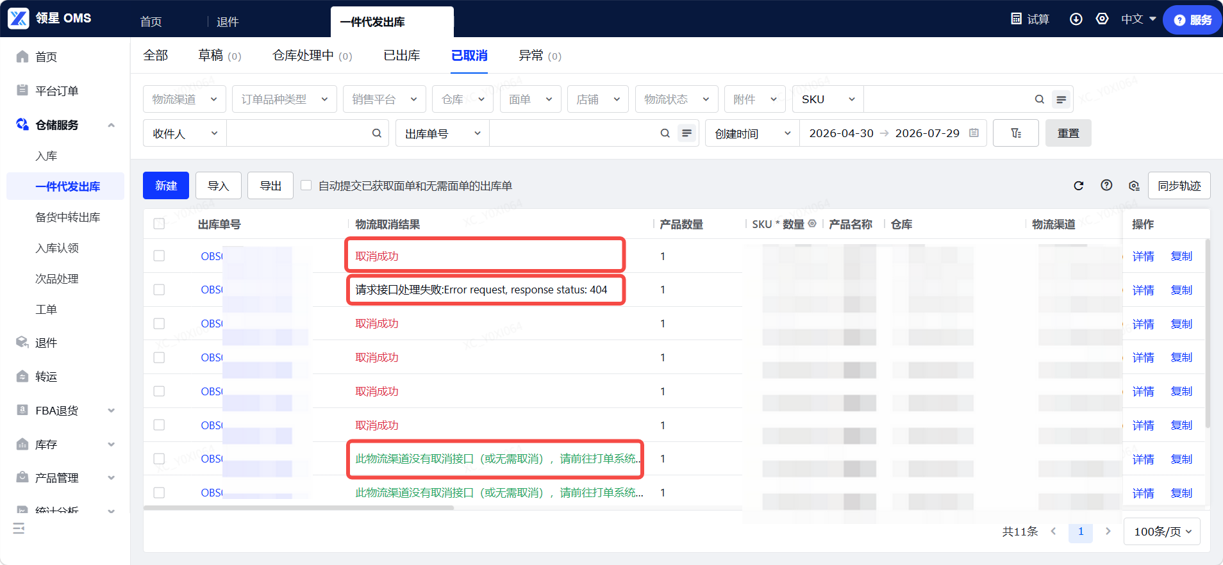Click the search icon in 出库单号 field
Viewport: 1223px width, 565px height.
coord(665,133)
